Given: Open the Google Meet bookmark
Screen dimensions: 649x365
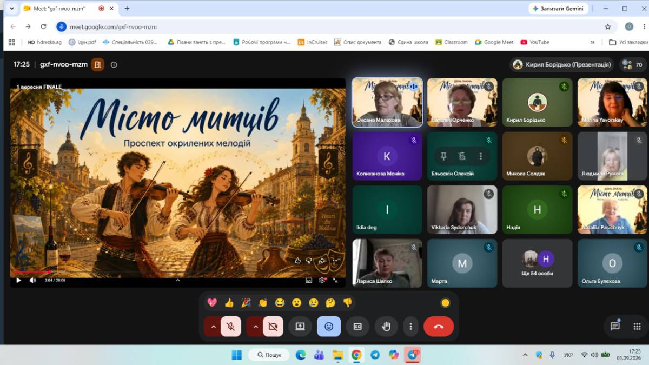Looking at the screenshot, I should click(494, 42).
